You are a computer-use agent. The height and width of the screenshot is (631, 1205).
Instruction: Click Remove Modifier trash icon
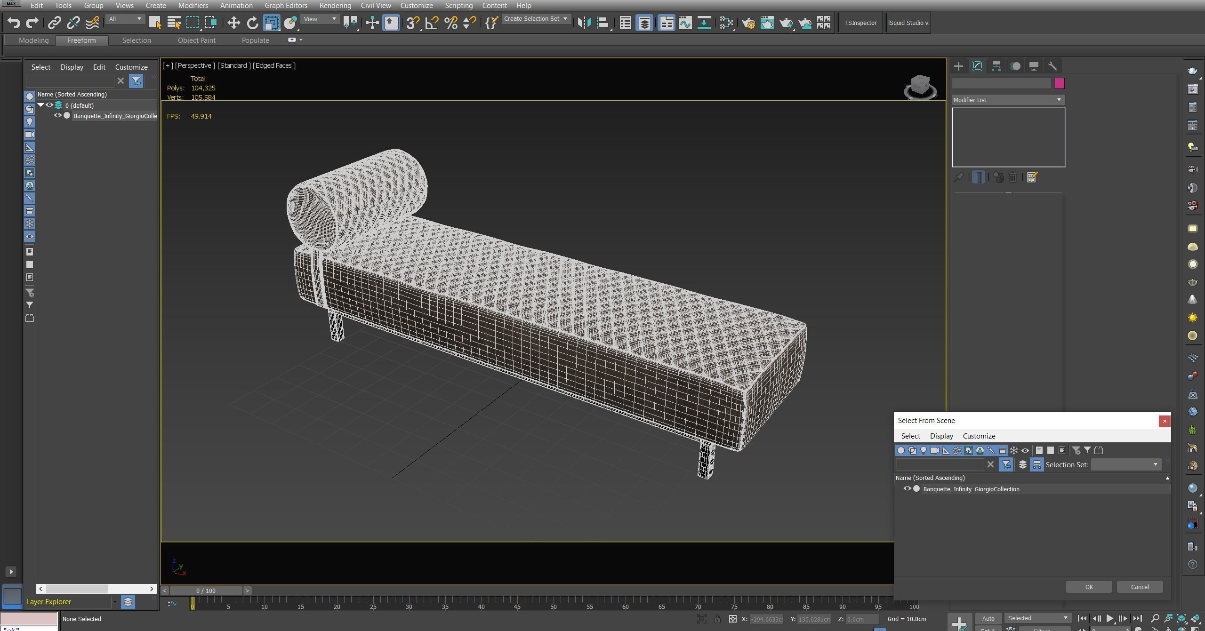[x=1013, y=177]
